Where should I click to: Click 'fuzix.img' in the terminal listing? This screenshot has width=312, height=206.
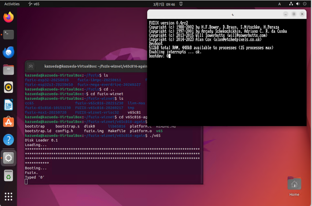94,131
